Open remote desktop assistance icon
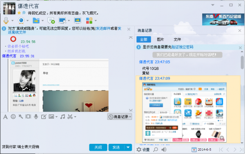The height and width of the screenshot is (154, 245). point(62,21)
